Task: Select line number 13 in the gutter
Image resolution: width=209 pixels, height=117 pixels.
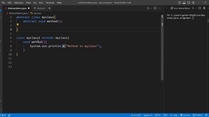Action: pos(10,67)
